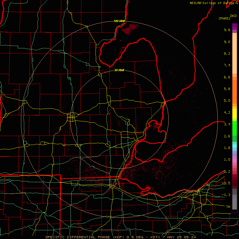Select the 0.2 scale value
239x239 pixels.
click(x=227, y=172)
